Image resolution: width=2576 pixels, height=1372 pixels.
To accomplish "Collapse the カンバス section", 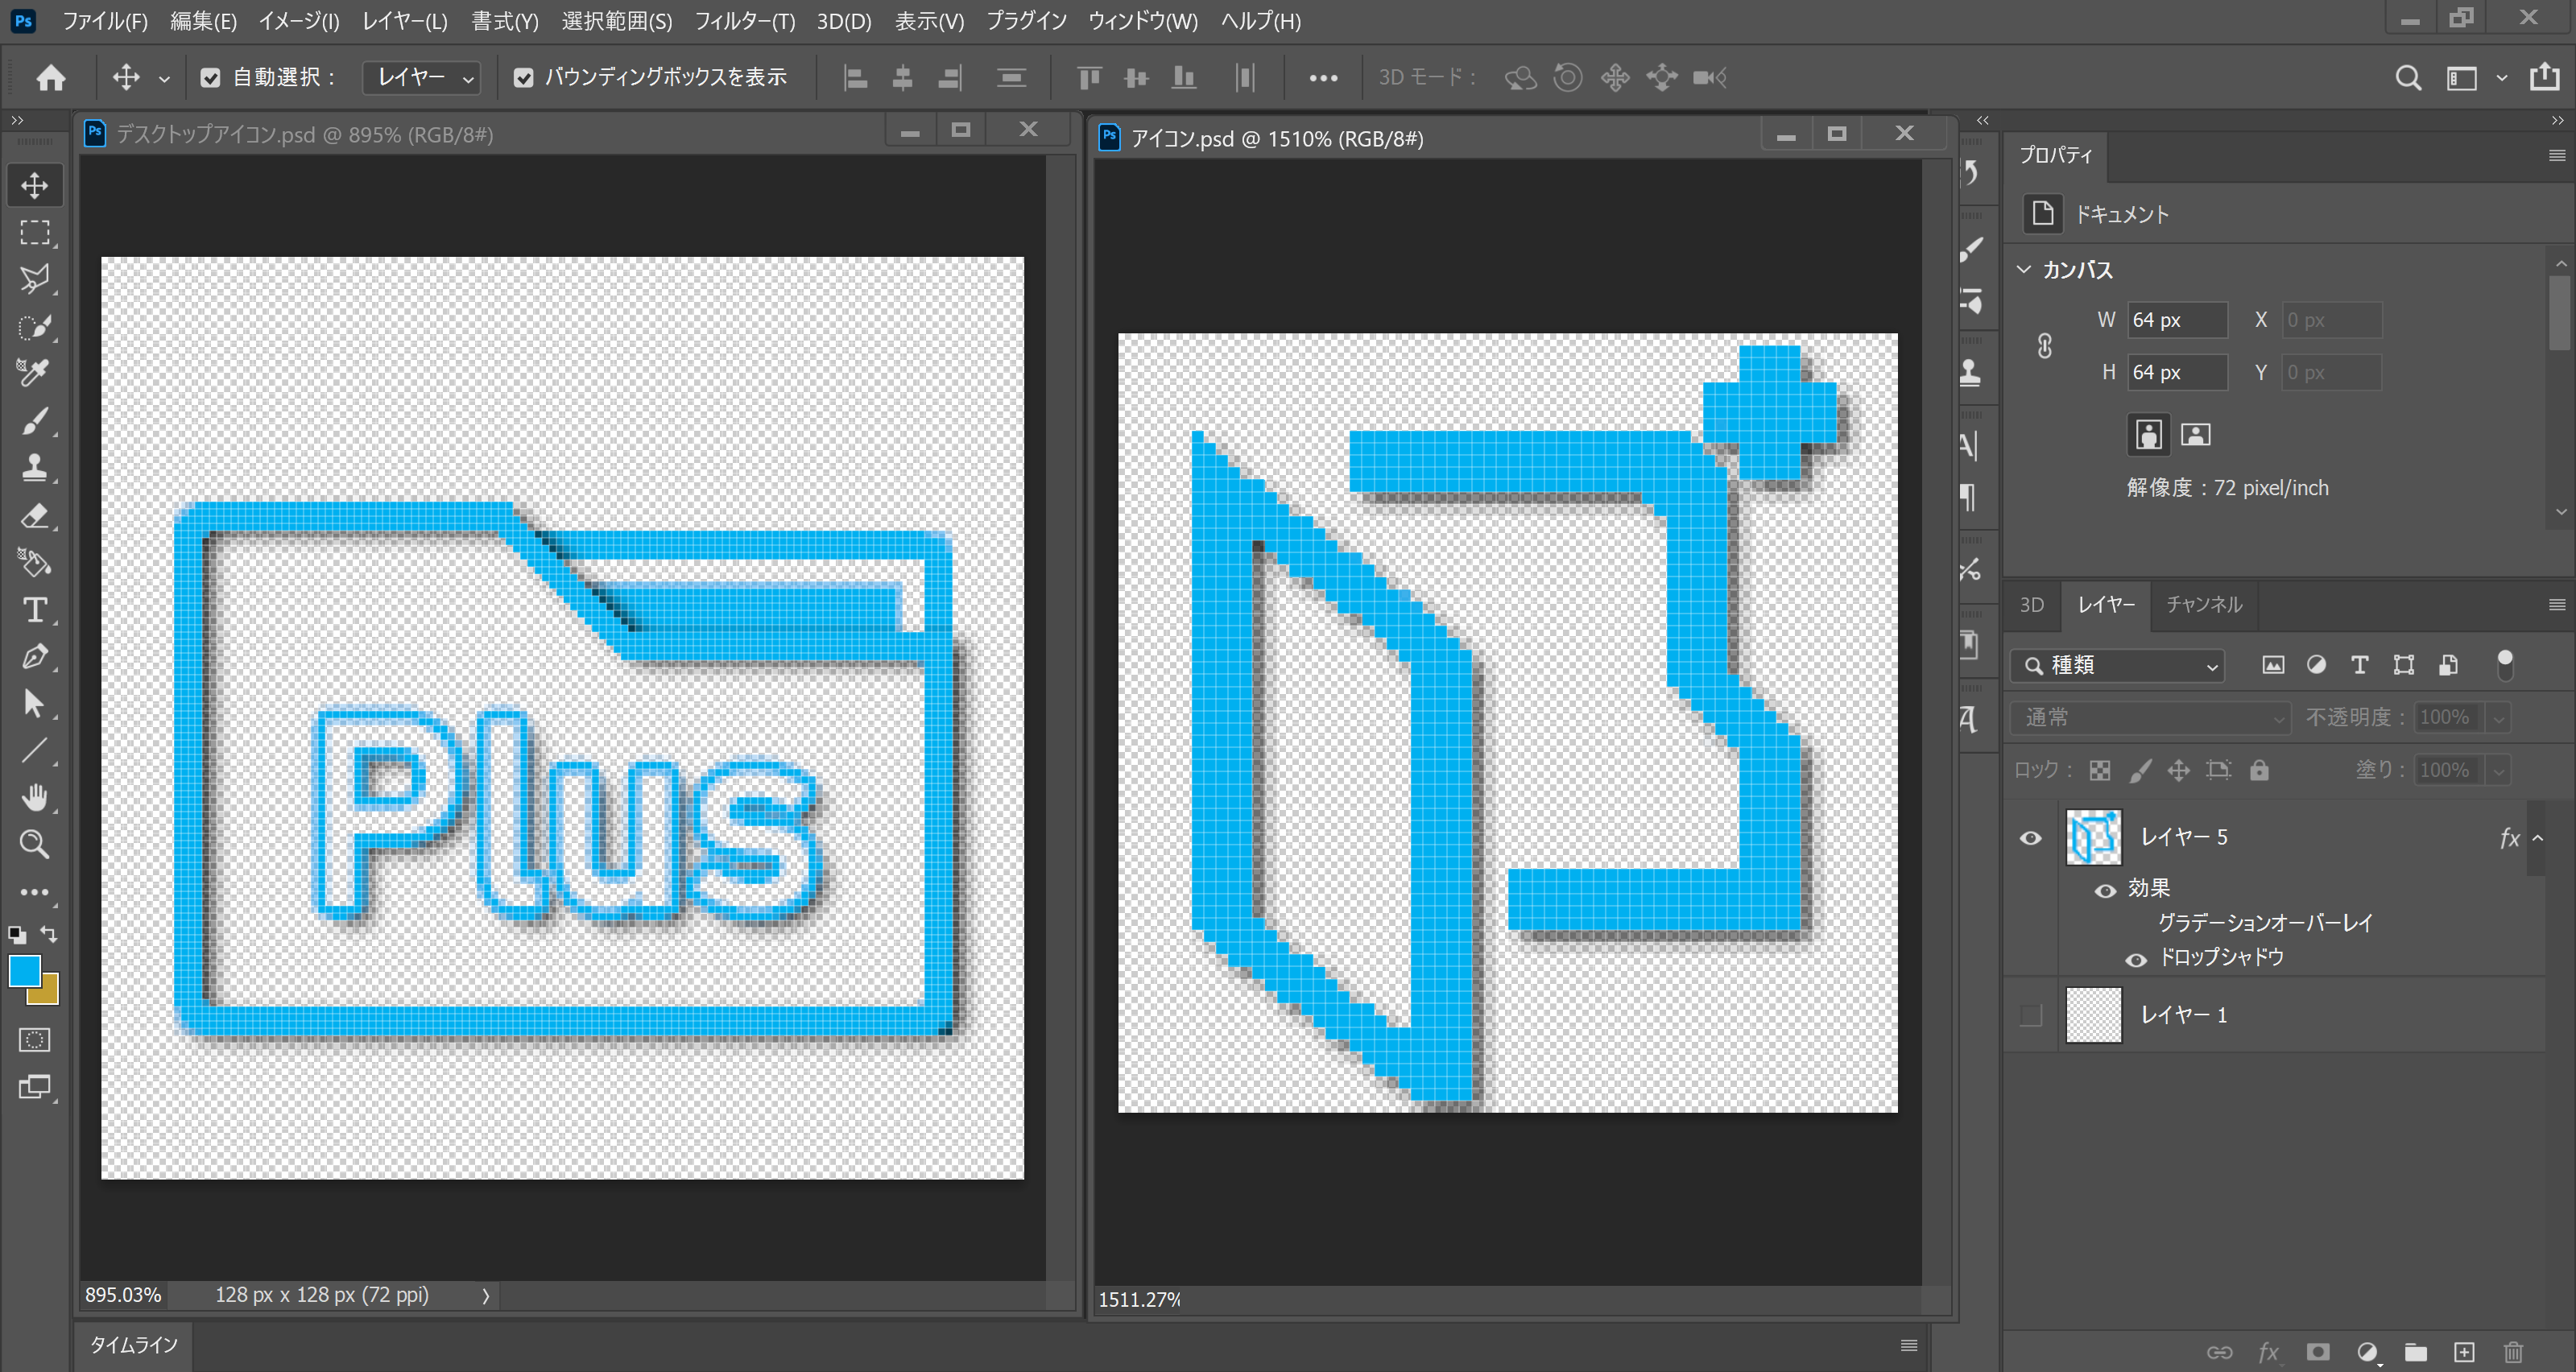I will [x=2024, y=270].
